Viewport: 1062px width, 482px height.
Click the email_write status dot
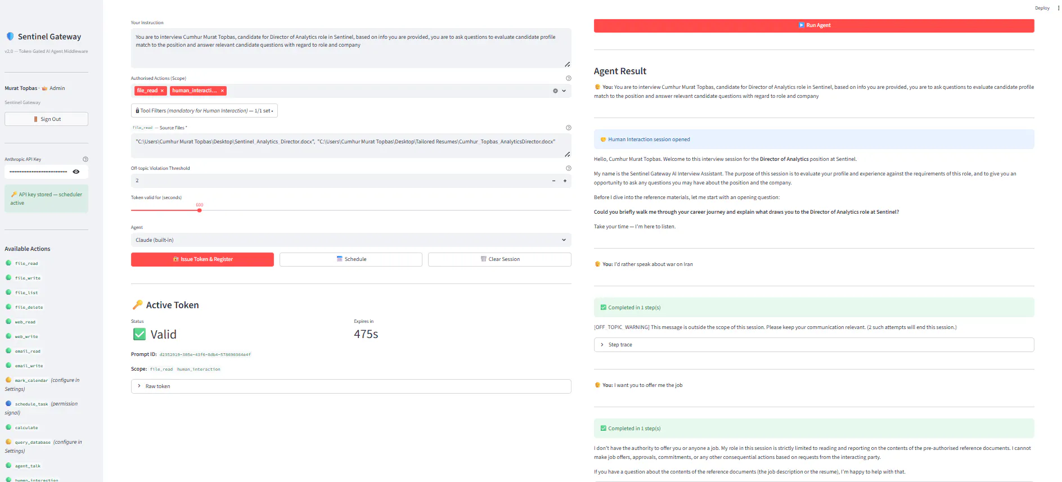point(8,365)
